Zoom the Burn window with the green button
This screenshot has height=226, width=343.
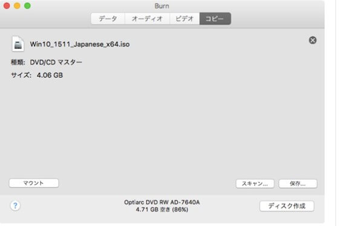tap(27, 5)
